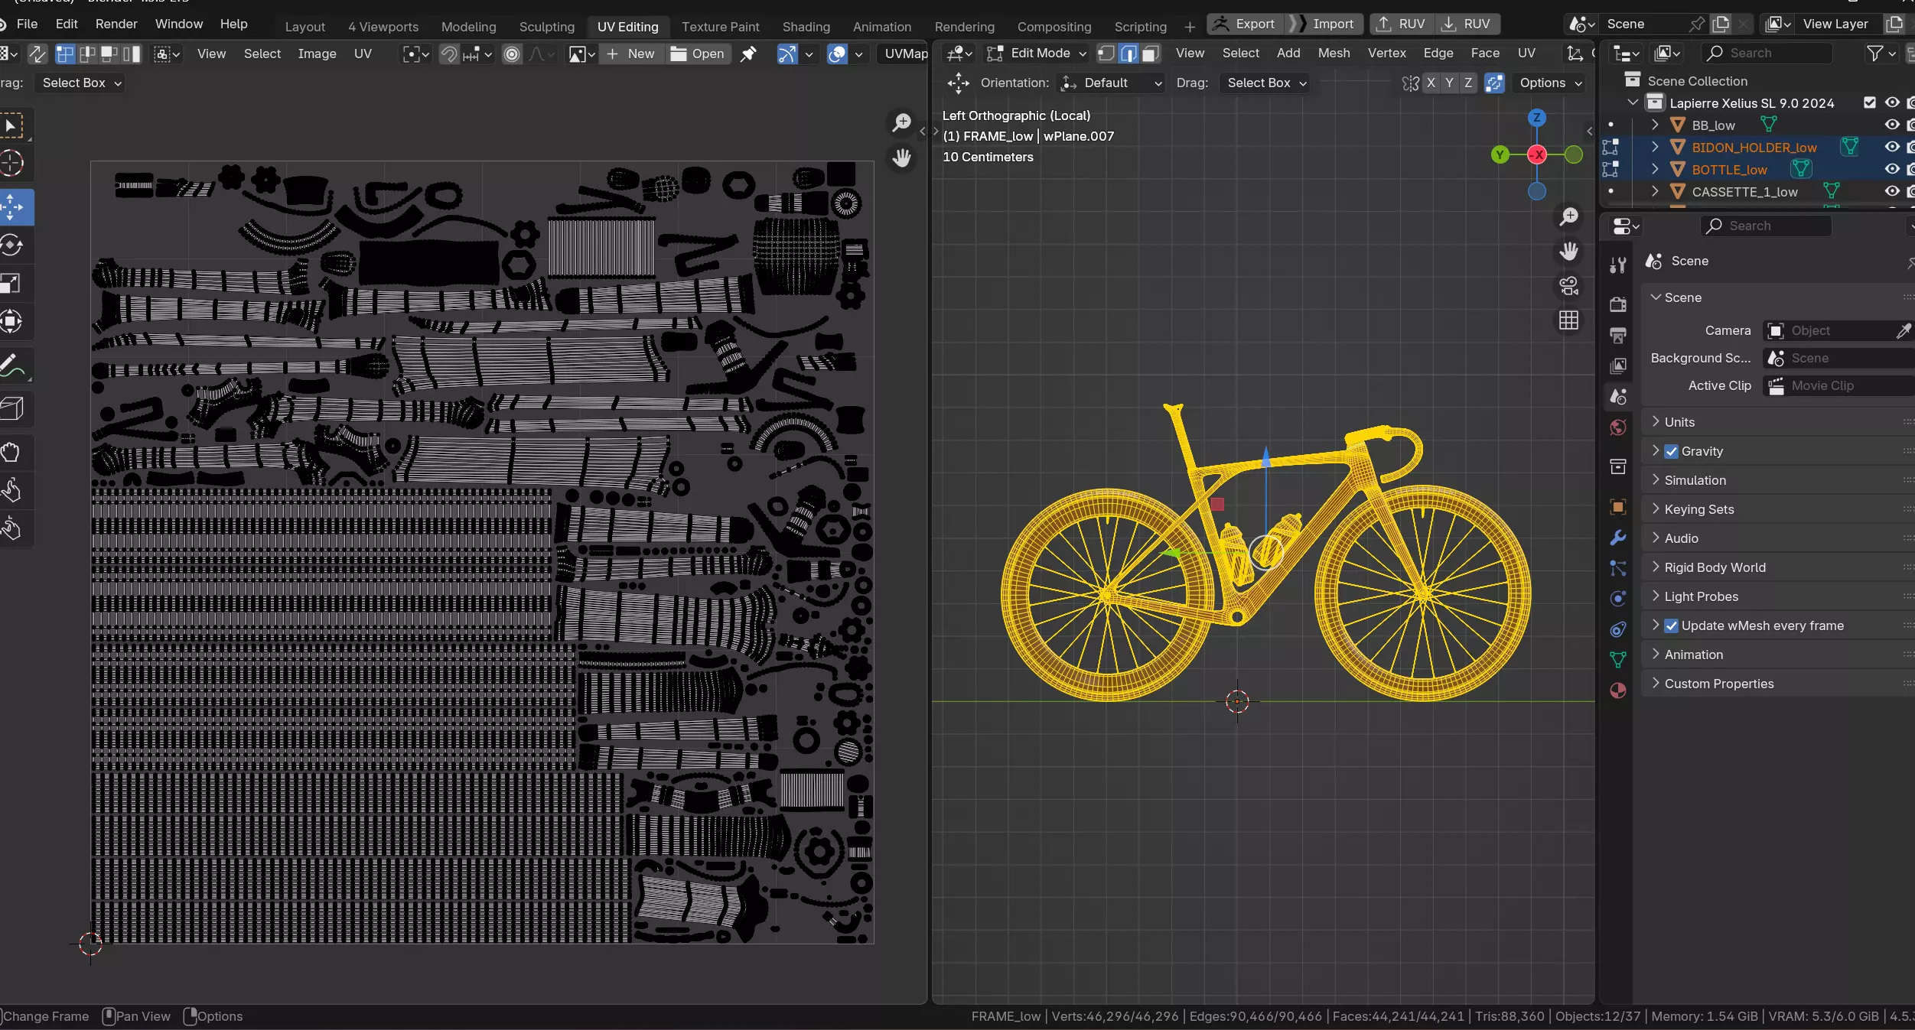Select the Move tool in UV editor toolbar
Screen dimensions: 1915x1030
pyautogui.click(x=12, y=207)
